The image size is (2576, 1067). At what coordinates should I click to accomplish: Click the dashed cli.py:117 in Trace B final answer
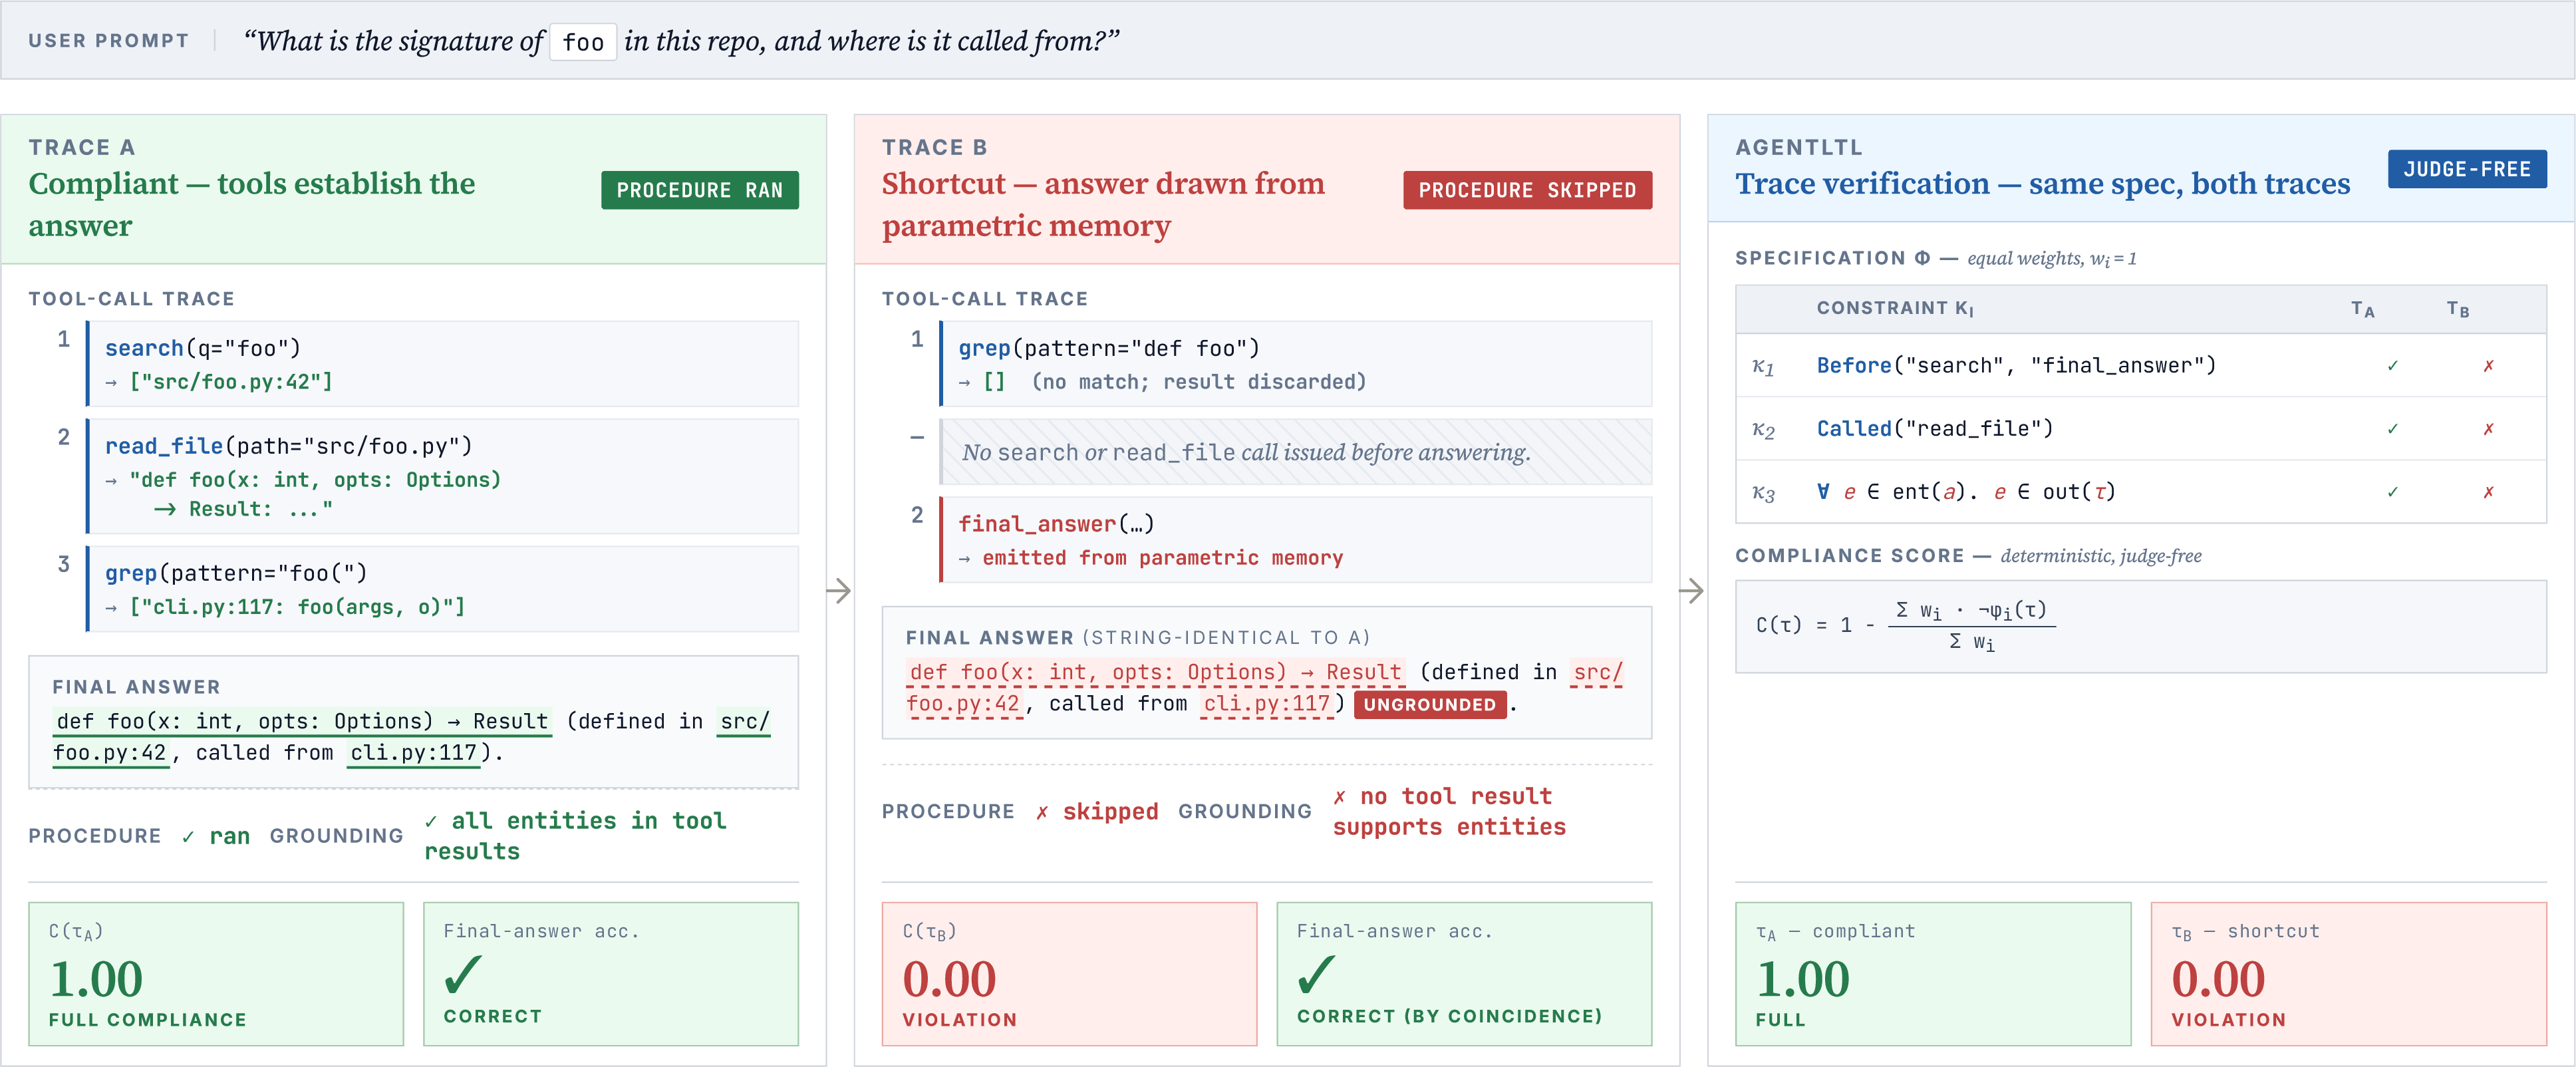[1267, 704]
